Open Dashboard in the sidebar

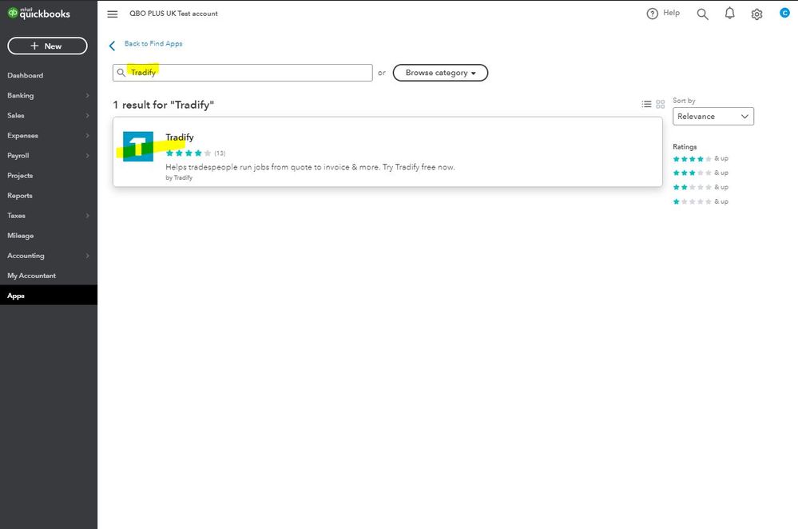point(26,75)
